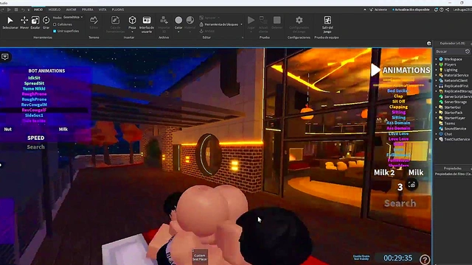Expand the ReplicatedStorage tree node

pyautogui.click(x=436, y=91)
